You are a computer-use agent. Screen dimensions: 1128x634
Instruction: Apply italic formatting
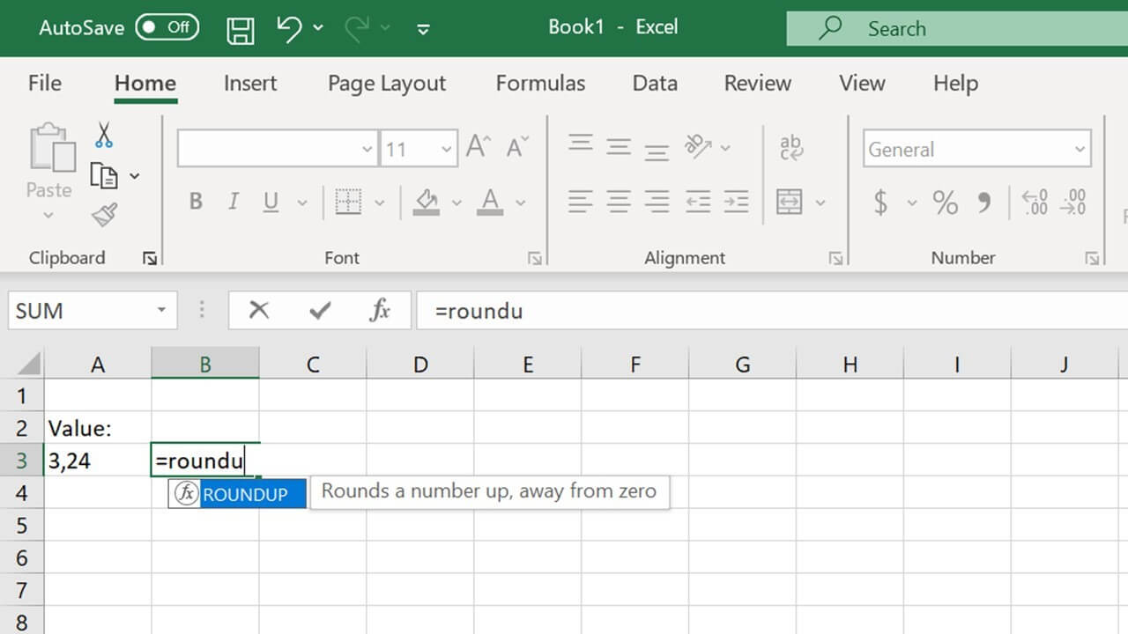coord(232,201)
